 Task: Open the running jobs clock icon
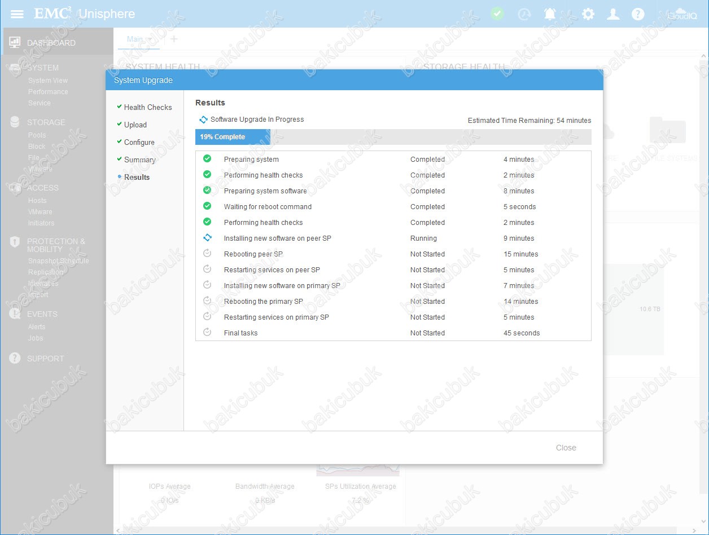(x=524, y=14)
